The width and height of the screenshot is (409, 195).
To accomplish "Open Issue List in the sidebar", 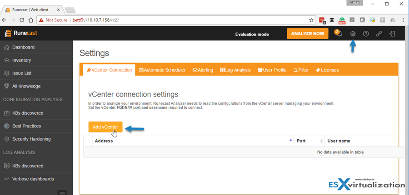I will pos(36,73).
